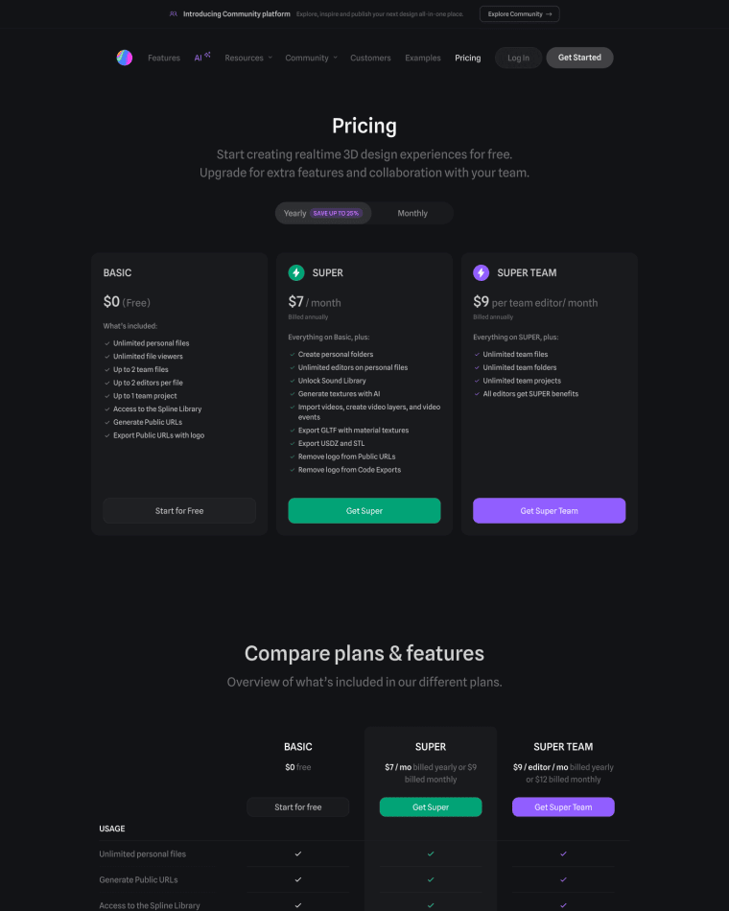Click the Spline logo in the navigation bar
Screen dimensions: 729x911
(124, 58)
